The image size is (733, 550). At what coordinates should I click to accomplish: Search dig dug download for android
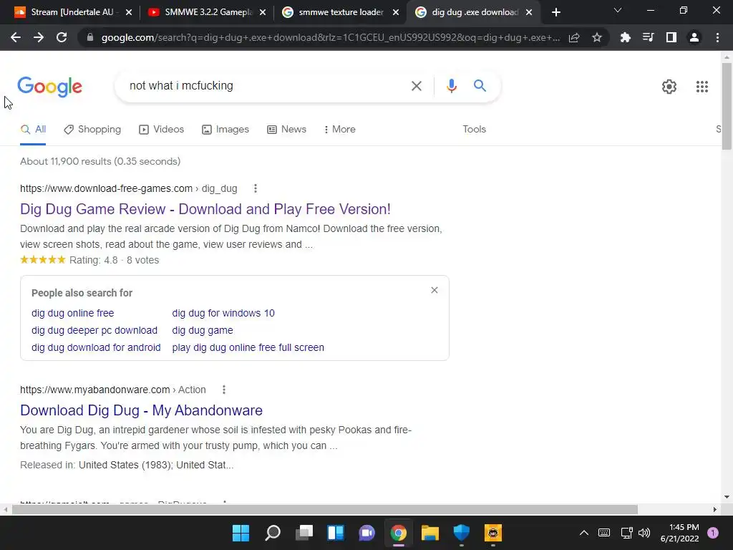coord(96,347)
